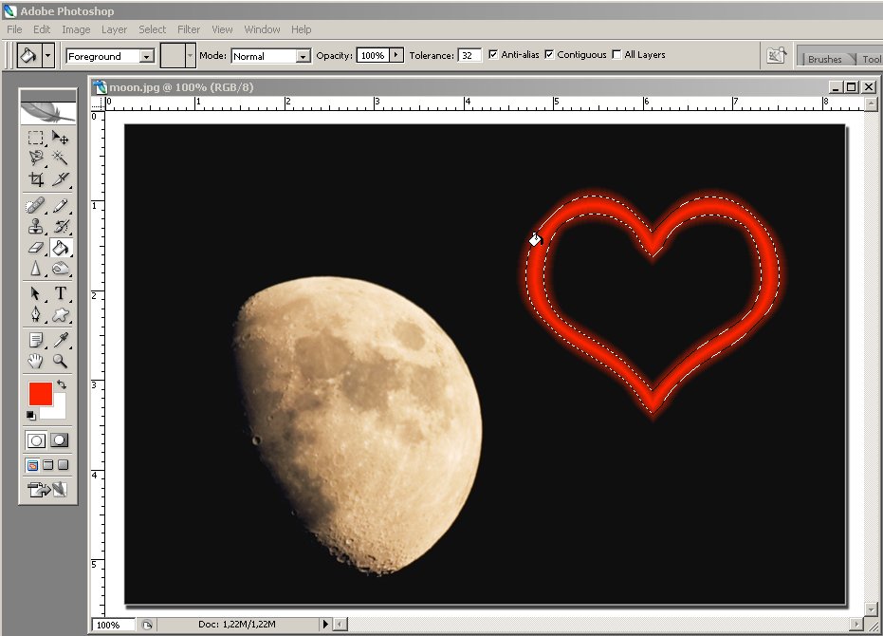
Task: Open the Layer menu
Action: (114, 29)
